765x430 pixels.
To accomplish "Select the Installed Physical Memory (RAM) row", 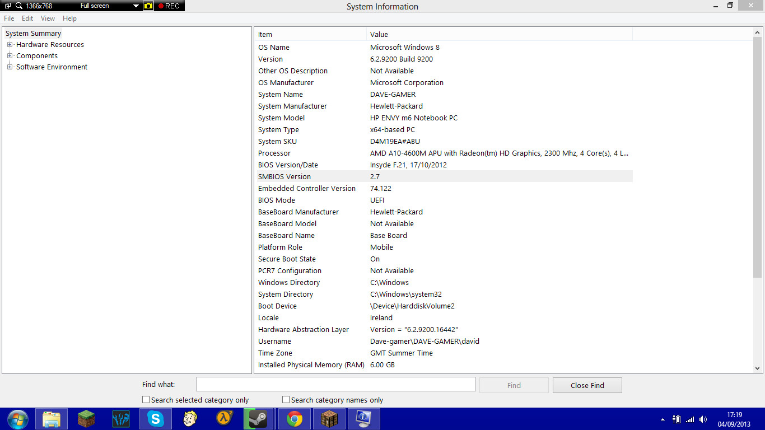I will pyautogui.click(x=444, y=365).
